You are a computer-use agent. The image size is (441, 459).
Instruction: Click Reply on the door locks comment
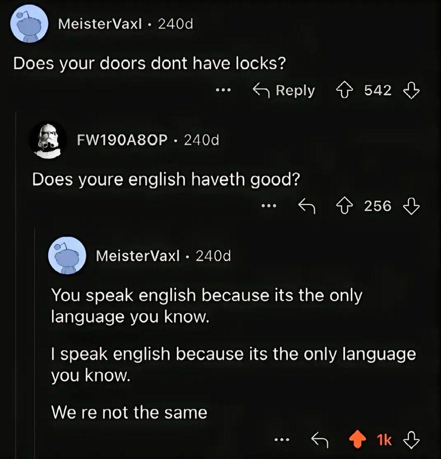(x=284, y=91)
